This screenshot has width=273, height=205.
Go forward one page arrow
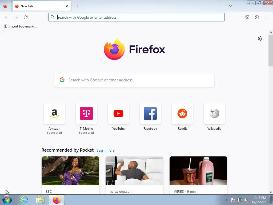tap(16, 17)
